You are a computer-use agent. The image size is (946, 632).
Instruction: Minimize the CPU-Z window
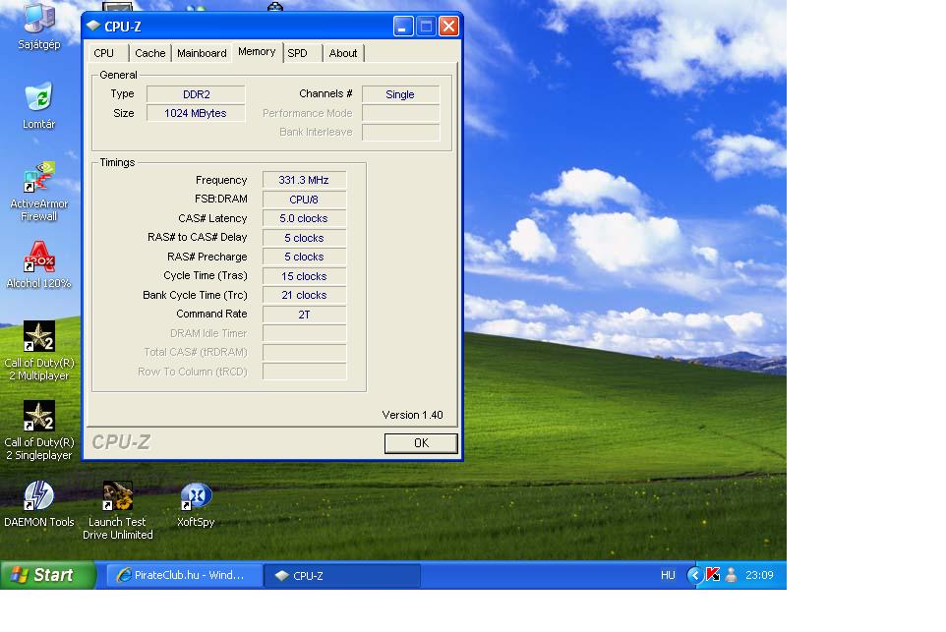[x=403, y=26]
